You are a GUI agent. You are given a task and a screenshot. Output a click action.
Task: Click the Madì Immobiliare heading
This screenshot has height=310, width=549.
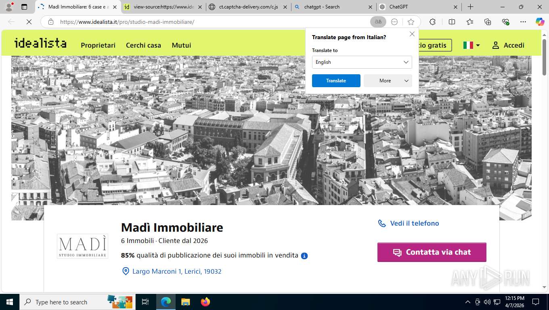click(172, 227)
